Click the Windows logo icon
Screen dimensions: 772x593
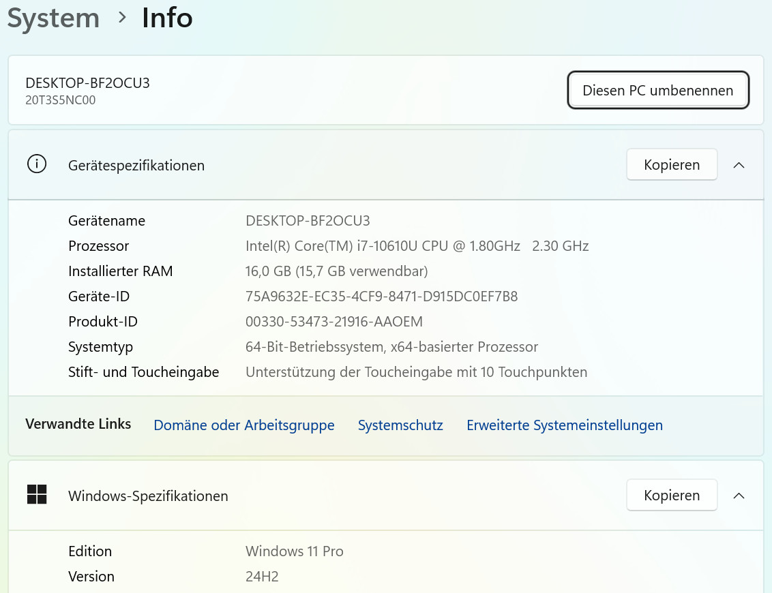[x=37, y=495]
